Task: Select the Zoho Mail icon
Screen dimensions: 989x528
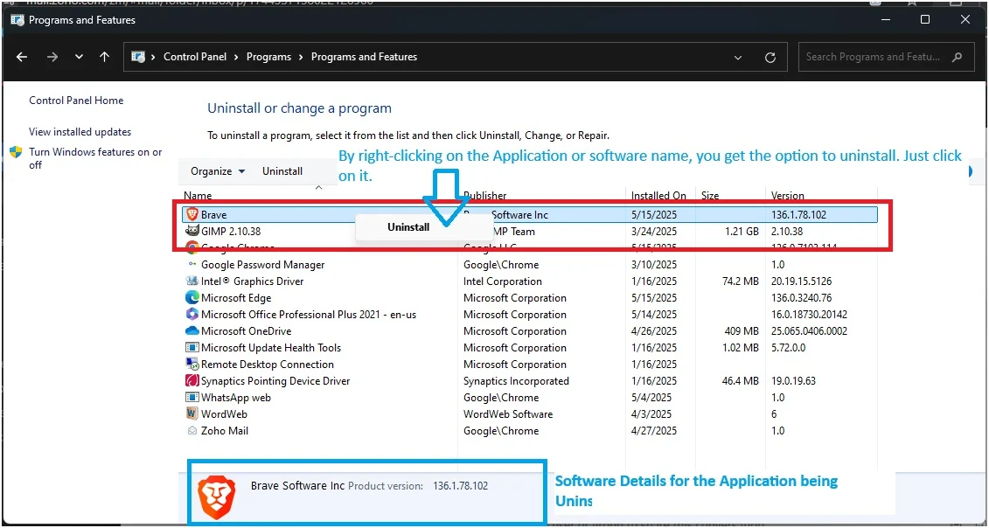Action: click(192, 431)
